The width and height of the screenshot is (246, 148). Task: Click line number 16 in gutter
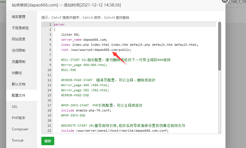(49, 100)
